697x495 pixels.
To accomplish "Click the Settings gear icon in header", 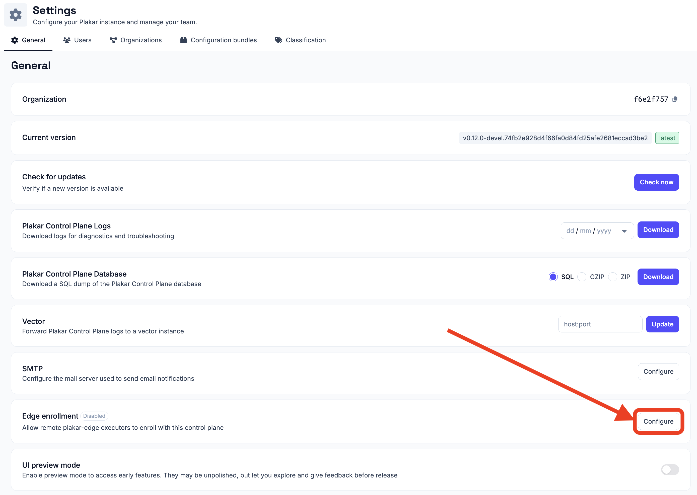I will click(16, 15).
